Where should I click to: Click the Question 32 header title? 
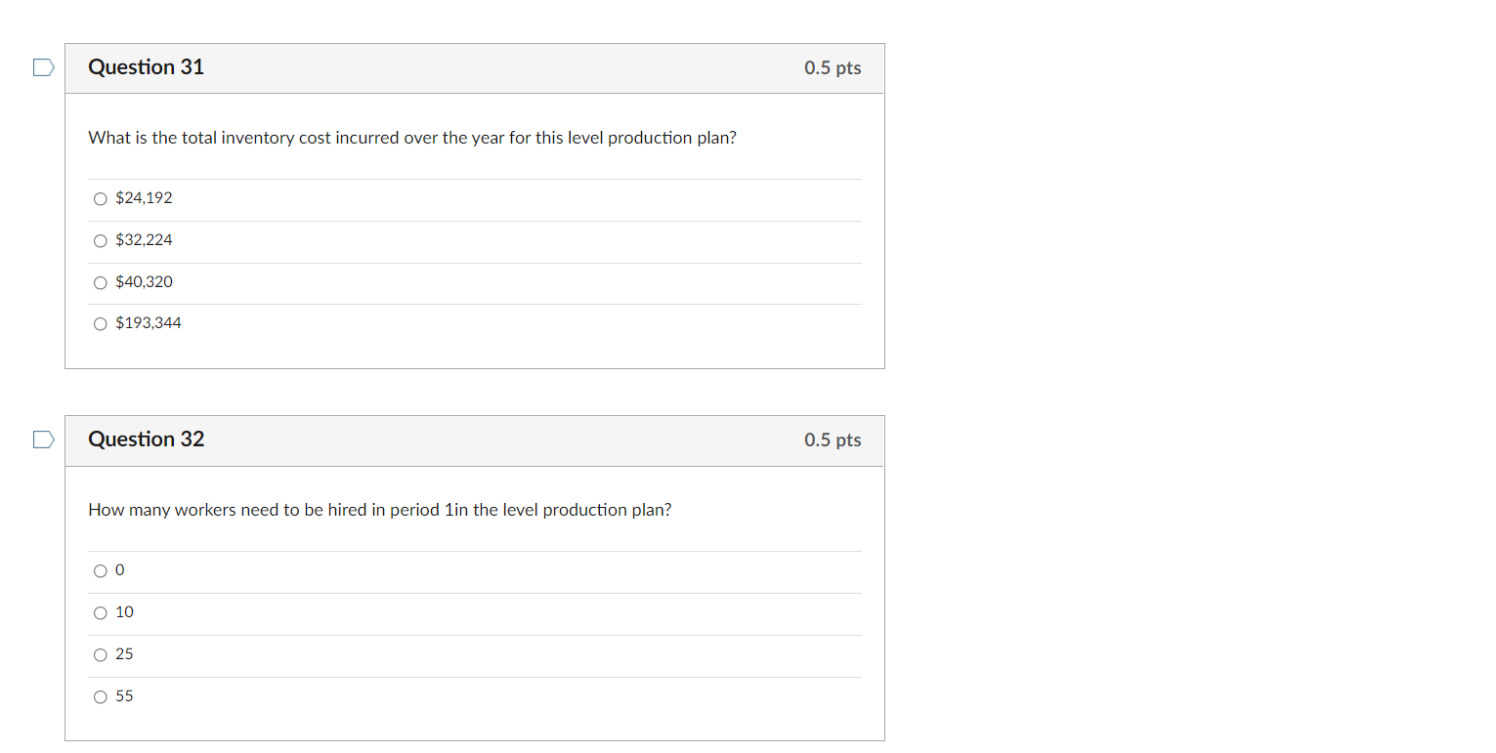(146, 439)
